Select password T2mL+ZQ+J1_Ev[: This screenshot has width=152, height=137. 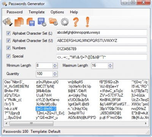coord(51,113)
